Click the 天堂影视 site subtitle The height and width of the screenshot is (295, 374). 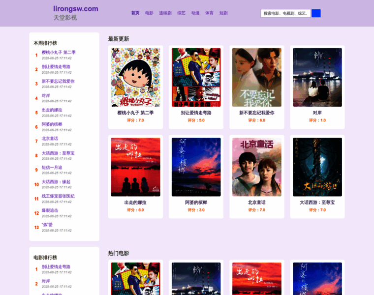(65, 18)
